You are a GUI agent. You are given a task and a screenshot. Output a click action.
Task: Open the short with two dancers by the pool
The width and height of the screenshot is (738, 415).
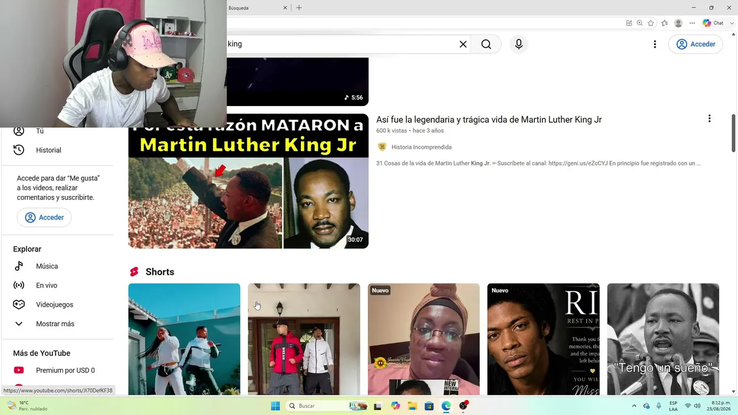(184, 339)
